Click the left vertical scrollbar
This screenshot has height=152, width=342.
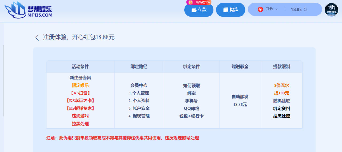(x=3, y=80)
